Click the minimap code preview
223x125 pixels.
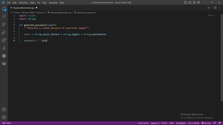(212, 15)
